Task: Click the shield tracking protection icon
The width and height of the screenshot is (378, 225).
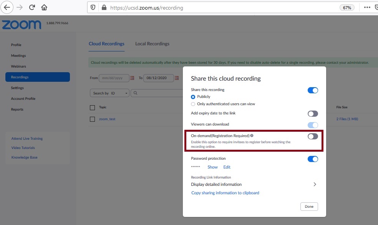Action: tap(93, 7)
